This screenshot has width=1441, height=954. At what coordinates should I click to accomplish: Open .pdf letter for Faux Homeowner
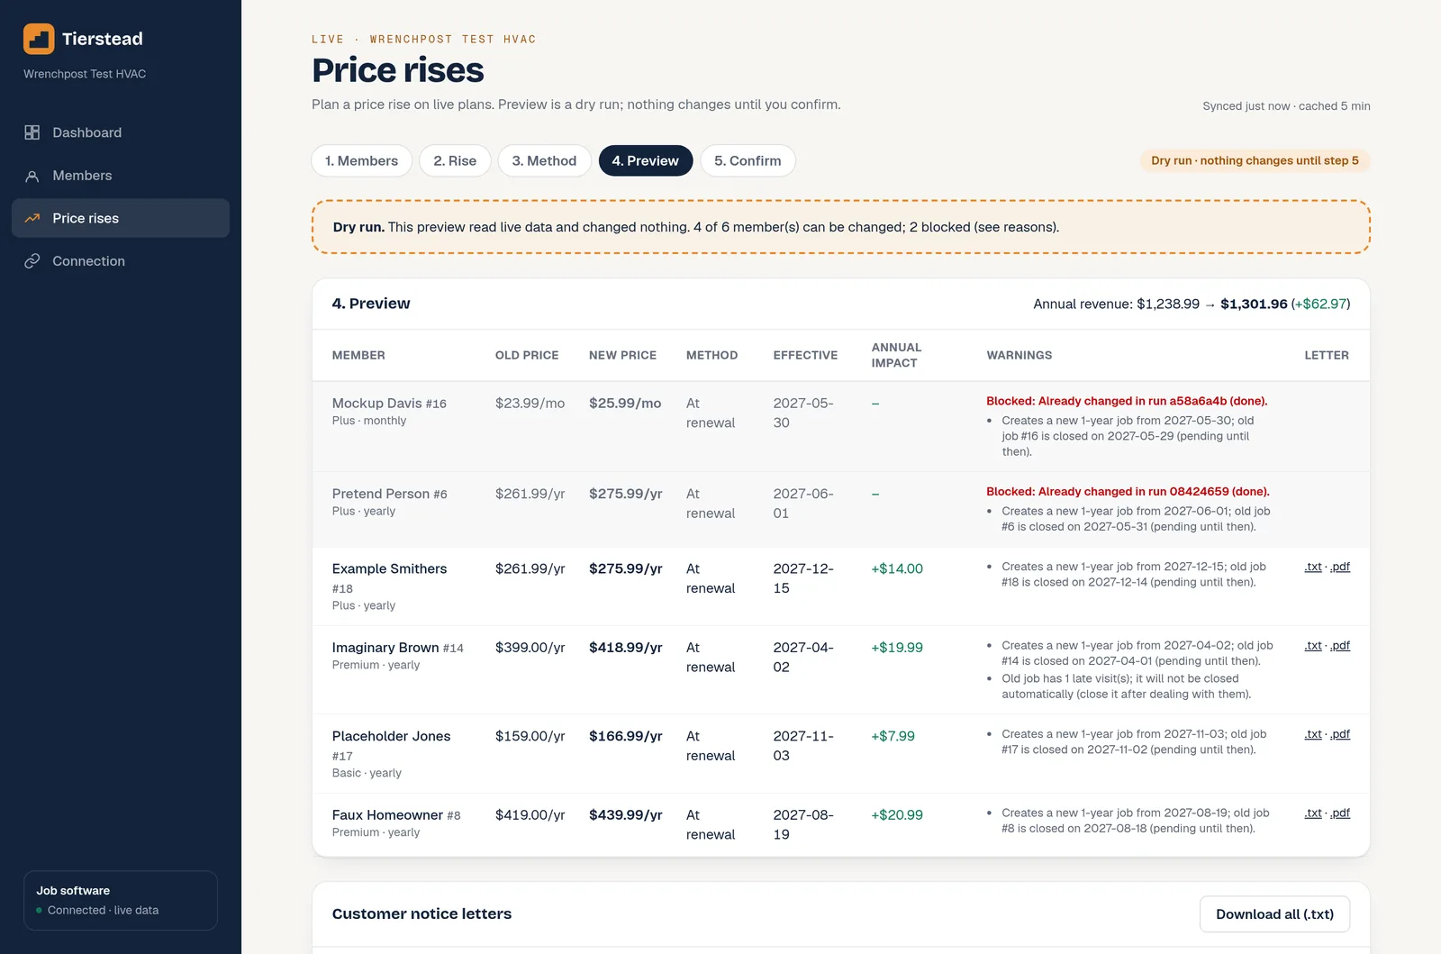tap(1340, 813)
